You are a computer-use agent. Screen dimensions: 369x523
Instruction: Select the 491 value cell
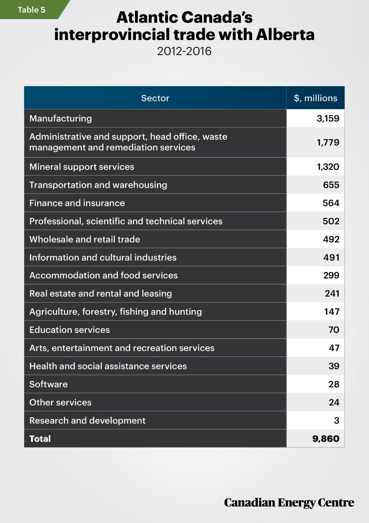pyautogui.click(x=315, y=257)
